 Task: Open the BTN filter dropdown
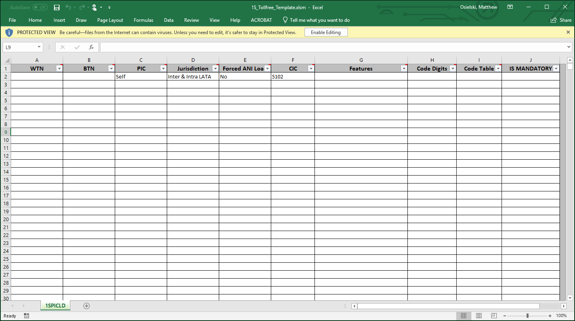coord(111,69)
